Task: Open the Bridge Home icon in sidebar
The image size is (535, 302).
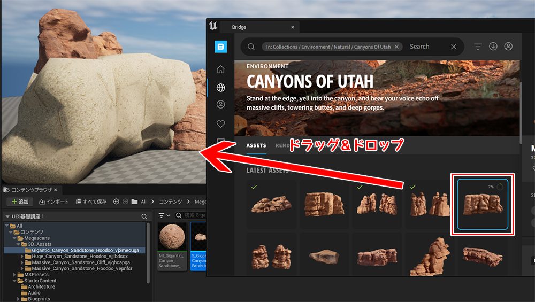Action: (220, 69)
